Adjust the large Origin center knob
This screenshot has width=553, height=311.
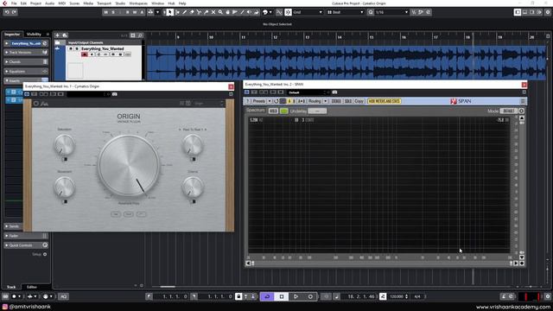[x=129, y=165]
